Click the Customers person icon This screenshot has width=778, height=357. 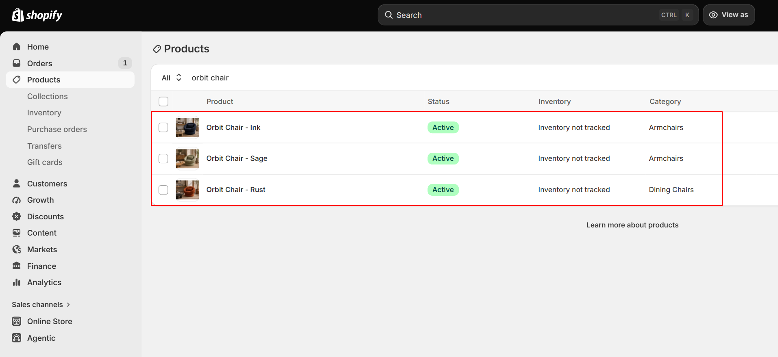(x=17, y=184)
